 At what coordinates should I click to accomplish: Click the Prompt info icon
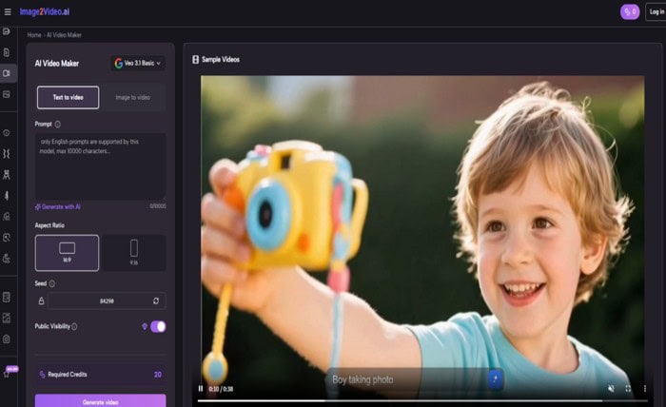coord(58,124)
